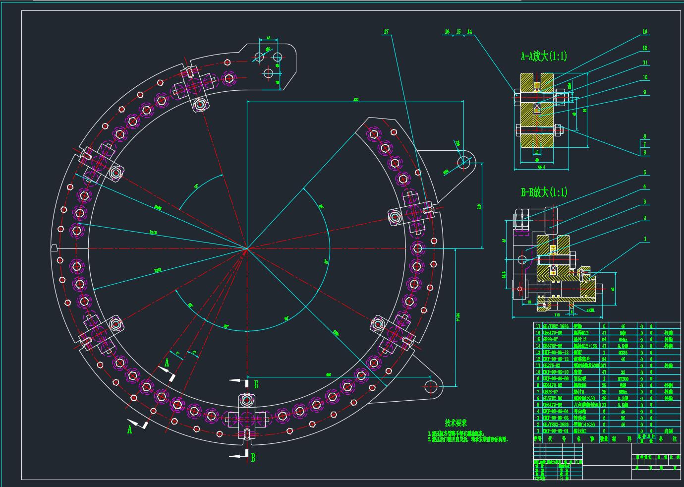This screenshot has height=487, width=684.
Task: Click part callout number 1 label
Action: (x=645, y=239)
